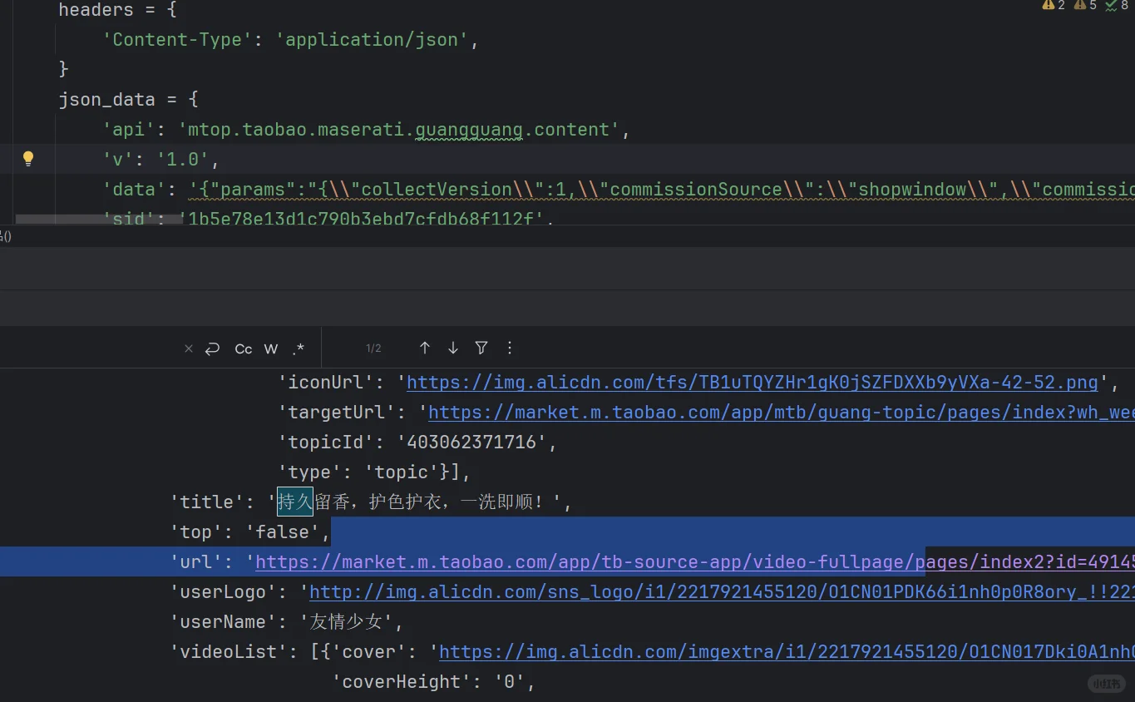The image size is (1135, 702).
Task: Click the api value mtop.taobao.maserati.guangguang.content
Action: (x=399, y=130)
